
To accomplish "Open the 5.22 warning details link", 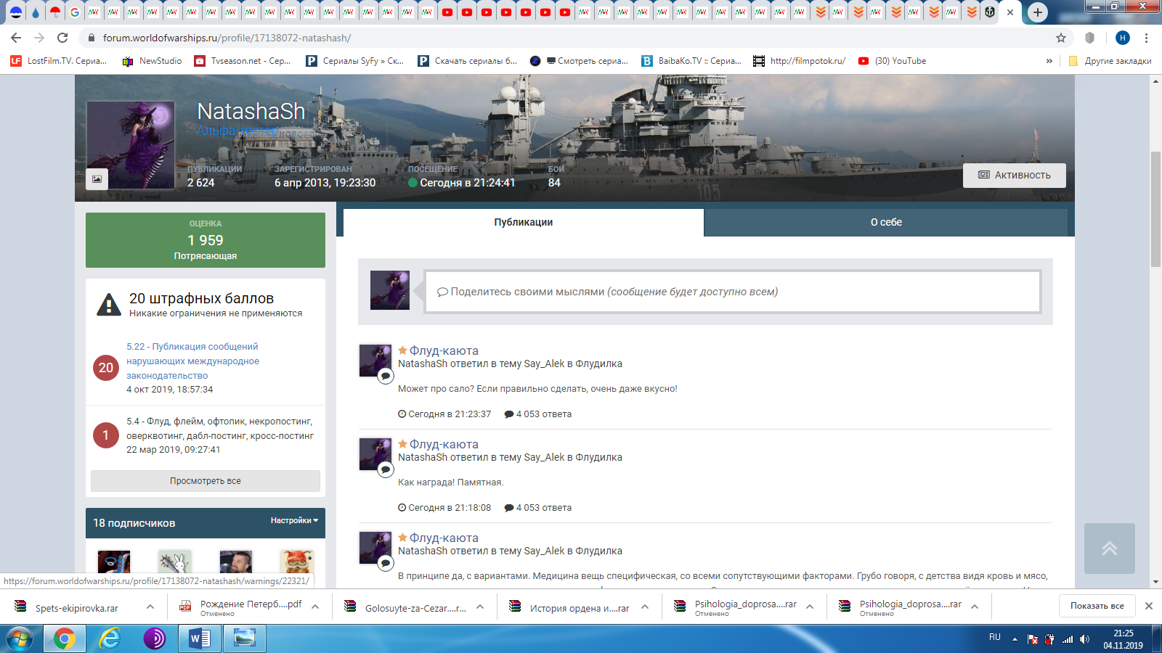I will (192, 361).
